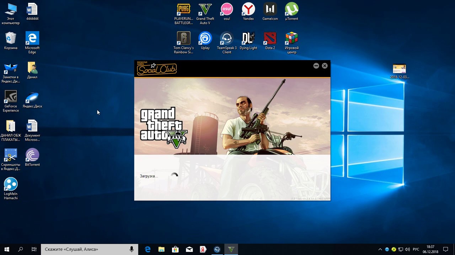This screenshot has width=455, height=255.
Task: Launch Скриншоты в Яндекс.Диск shortcut
Action: pos(11,160)
